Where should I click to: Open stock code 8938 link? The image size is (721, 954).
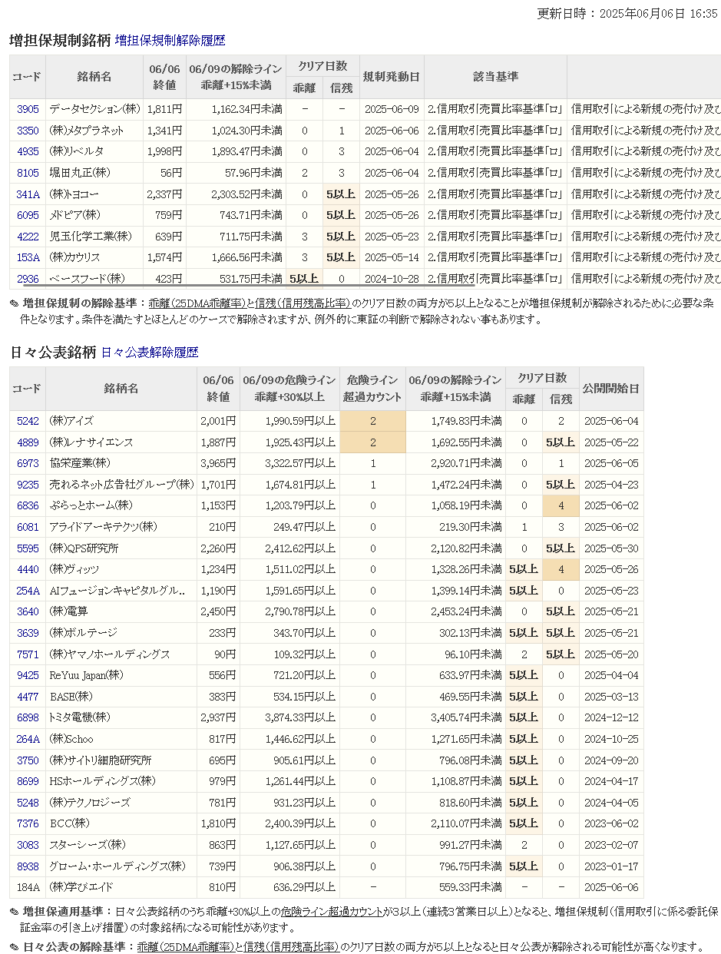(x=28, y=866)
